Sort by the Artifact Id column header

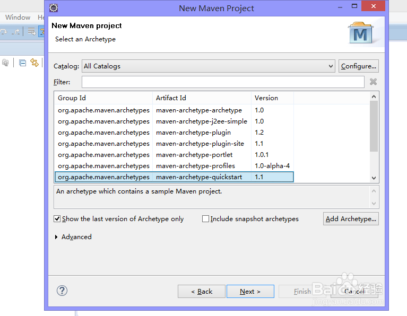pyautogui.click(x=202, y=98)
